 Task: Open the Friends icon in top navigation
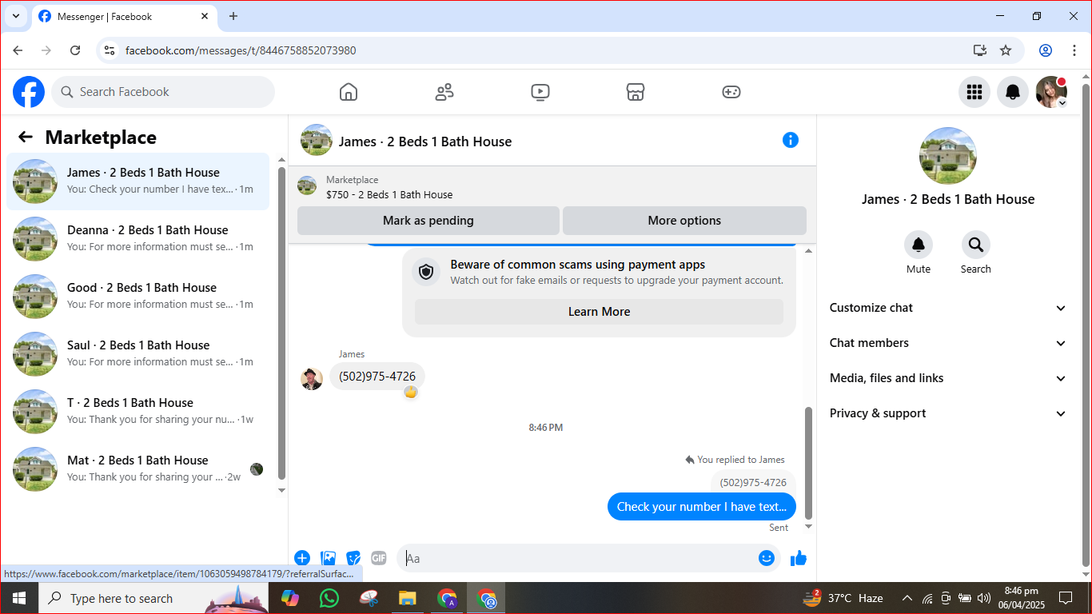(x=444, y=92)
